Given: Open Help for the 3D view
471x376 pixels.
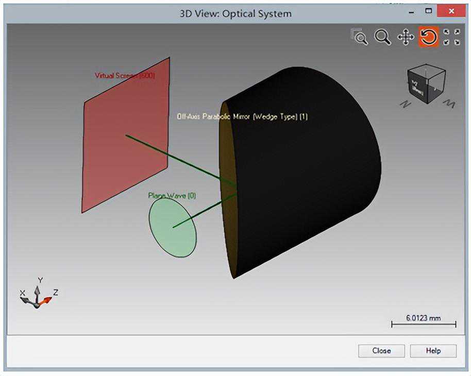Looking at the screenshot, I should pyautogui.click(x=433, y=351).
